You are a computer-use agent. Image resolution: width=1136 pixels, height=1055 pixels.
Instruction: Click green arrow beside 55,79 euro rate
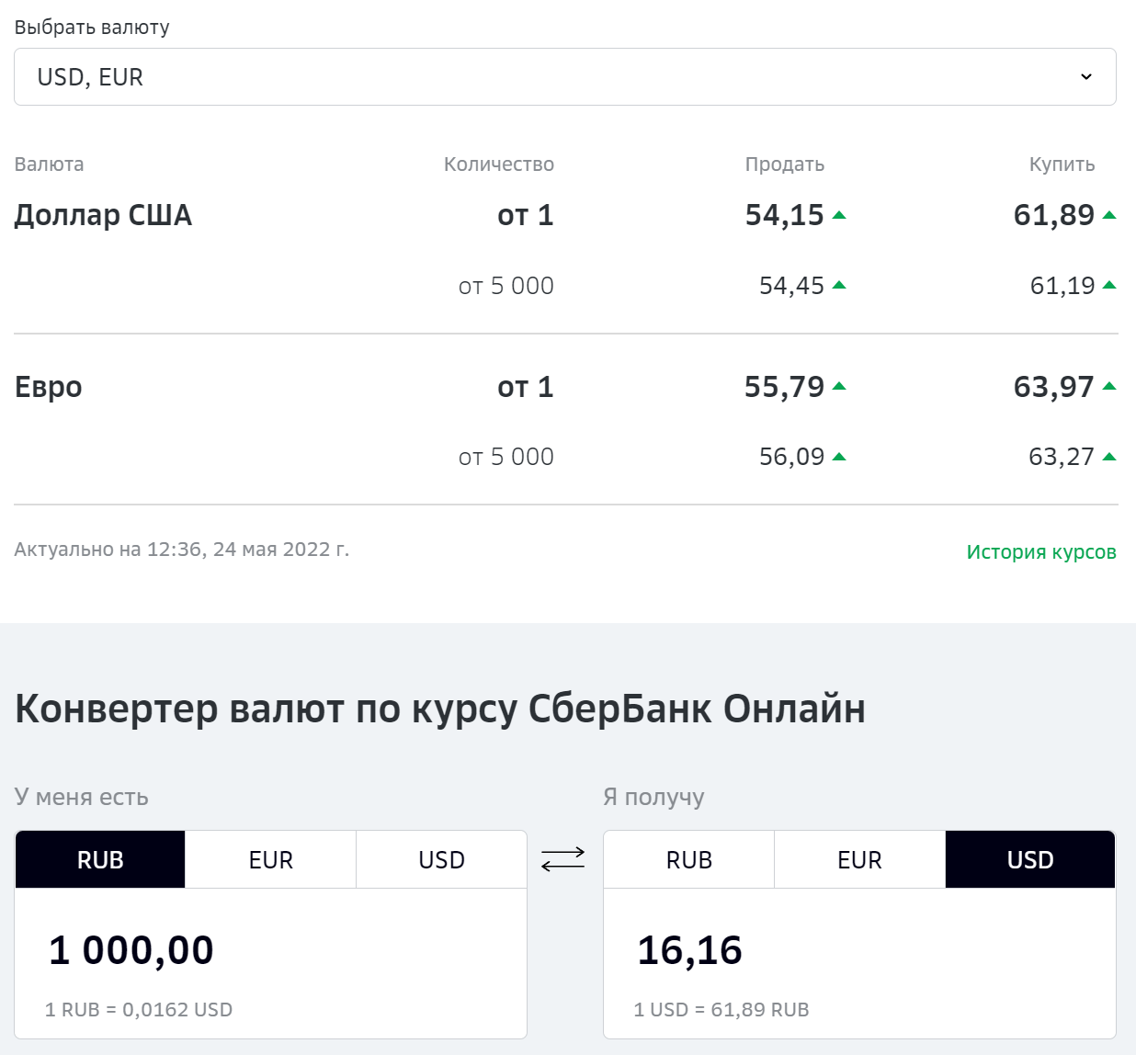tap(838, 386)
